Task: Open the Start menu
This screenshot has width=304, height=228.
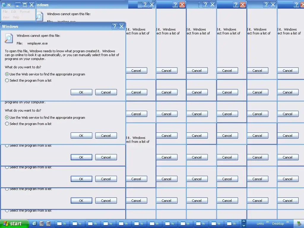Action: (x=14, y=224)
